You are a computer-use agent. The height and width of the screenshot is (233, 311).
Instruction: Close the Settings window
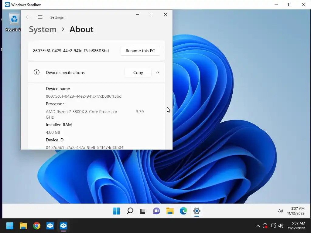[166, 15]
